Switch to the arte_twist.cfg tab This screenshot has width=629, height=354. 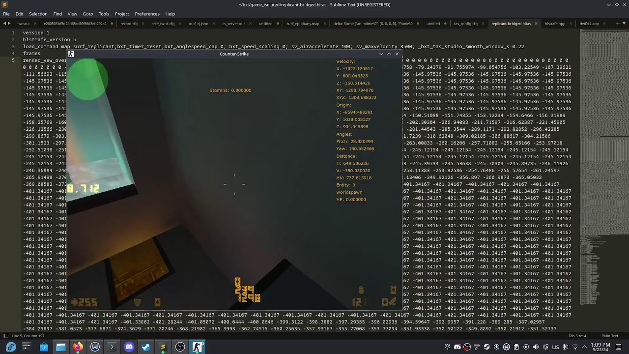click(x=163, y=23)
